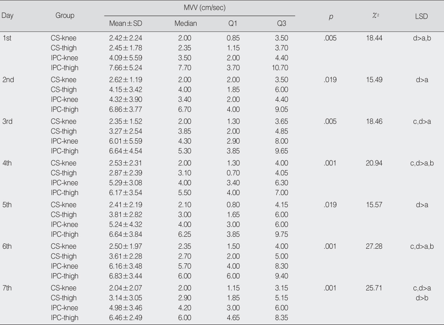444x325 pixels.
Task: Click the MVV (cm/sec) header
Action: pyautogui.click(x=205, y=8)
